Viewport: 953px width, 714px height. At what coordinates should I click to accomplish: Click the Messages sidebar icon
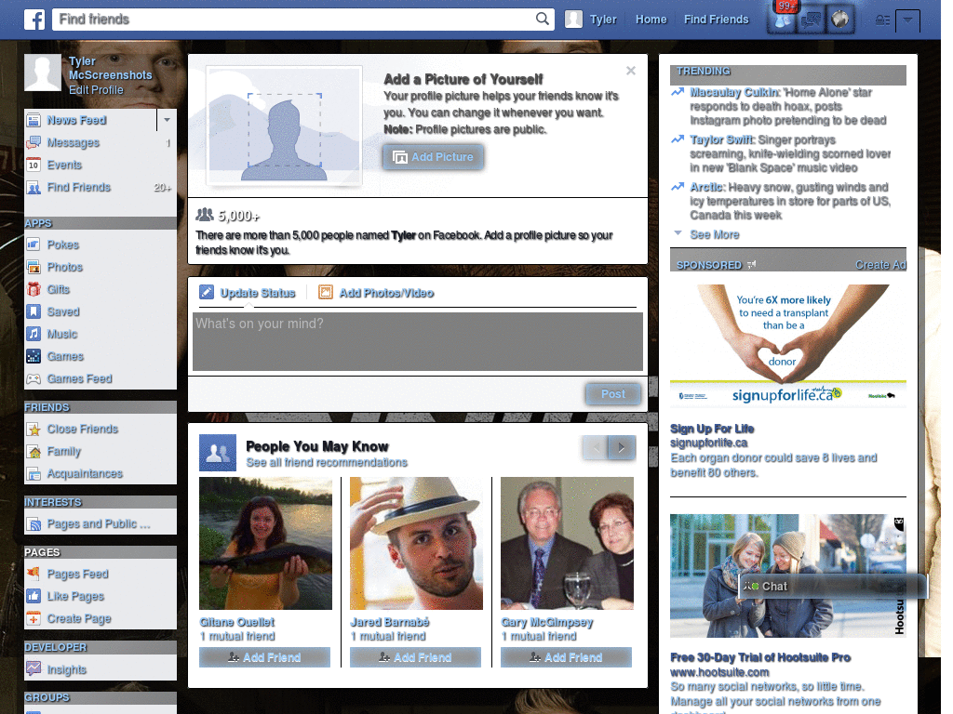pos(34,142)
